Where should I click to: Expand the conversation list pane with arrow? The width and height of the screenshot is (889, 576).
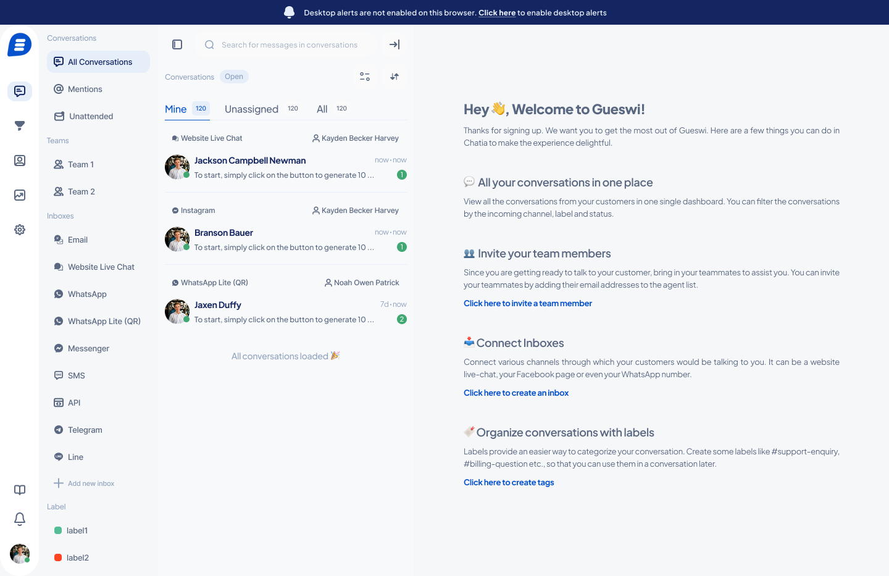(394, 44)
